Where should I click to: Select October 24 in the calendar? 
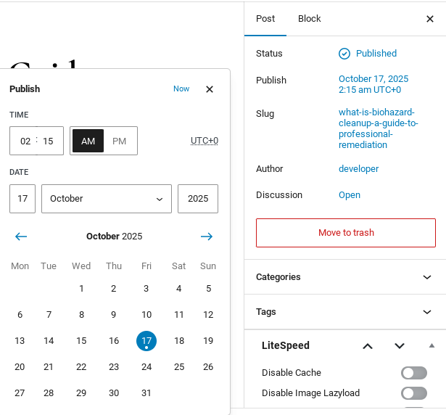[146, 367]
